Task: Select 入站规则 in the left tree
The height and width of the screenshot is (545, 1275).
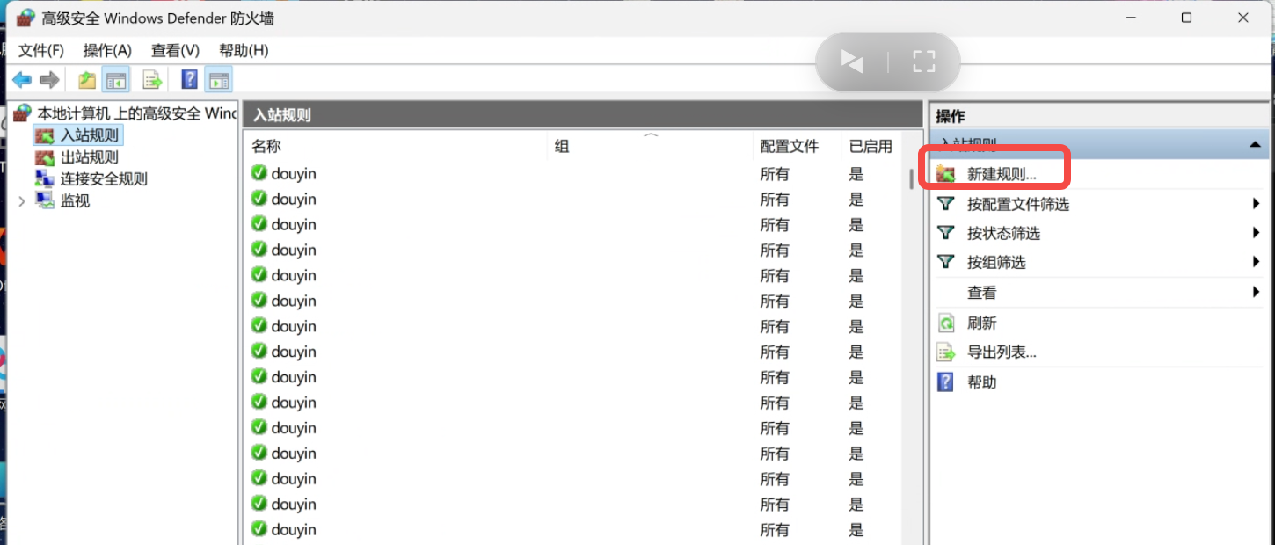Action: click(x=77, y=135)
